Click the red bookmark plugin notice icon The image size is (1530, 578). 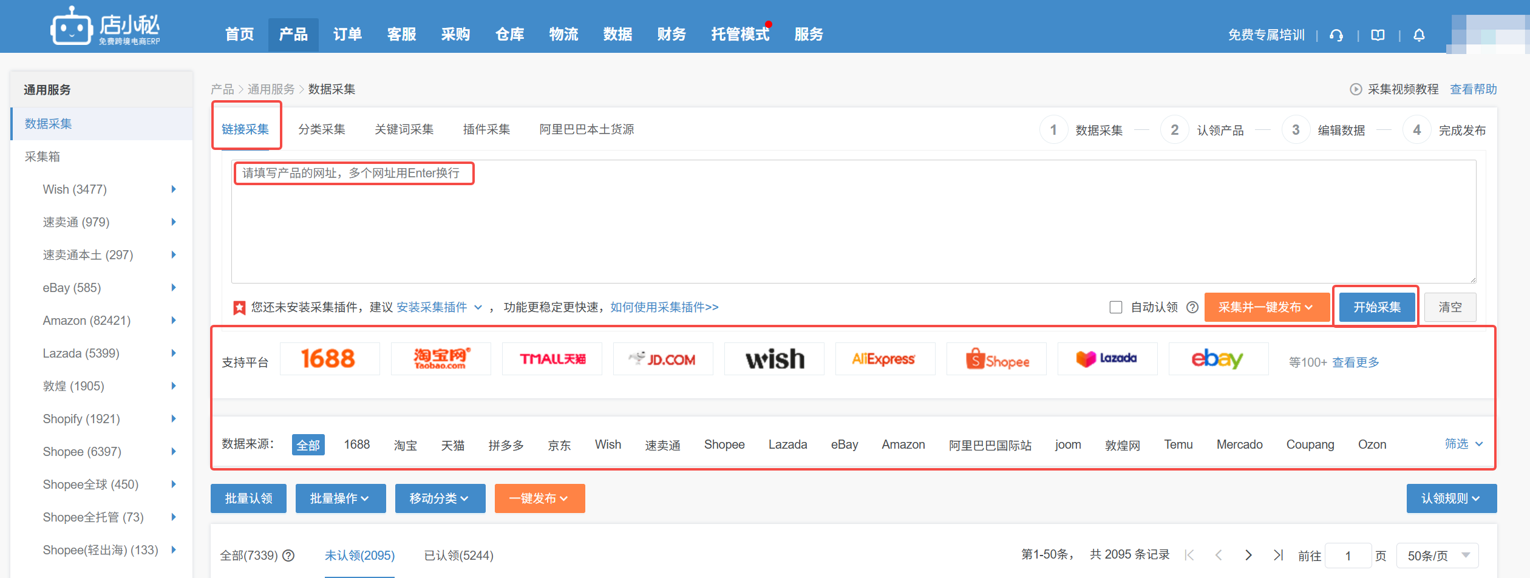tap(239, 308)
